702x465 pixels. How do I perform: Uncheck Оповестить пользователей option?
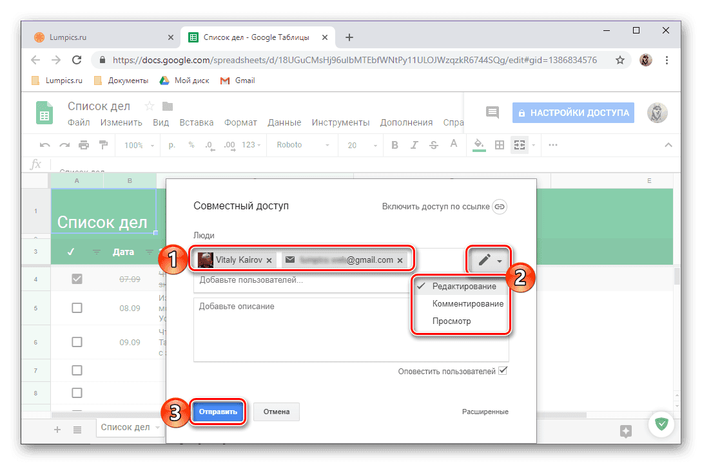502,370
